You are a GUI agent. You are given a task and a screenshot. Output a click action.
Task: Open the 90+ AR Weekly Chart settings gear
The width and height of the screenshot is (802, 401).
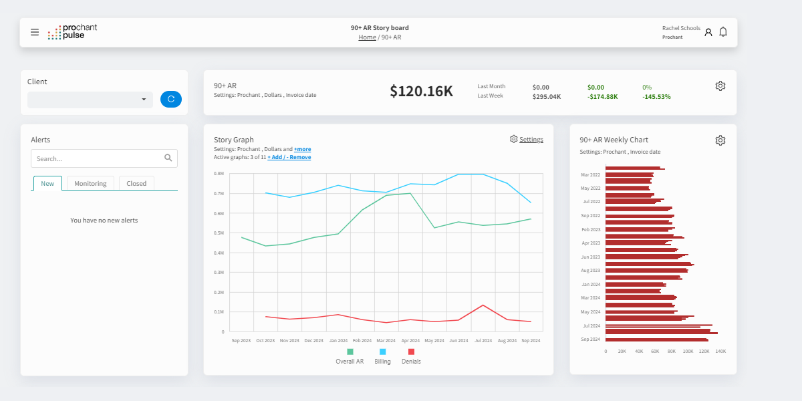point(720,140)
